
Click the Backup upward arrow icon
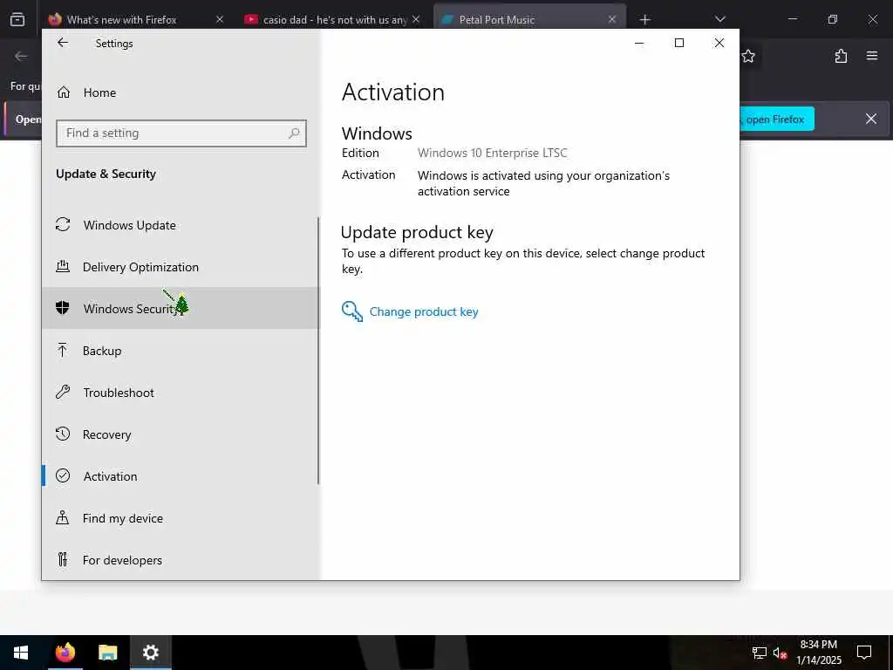point(63,350)
